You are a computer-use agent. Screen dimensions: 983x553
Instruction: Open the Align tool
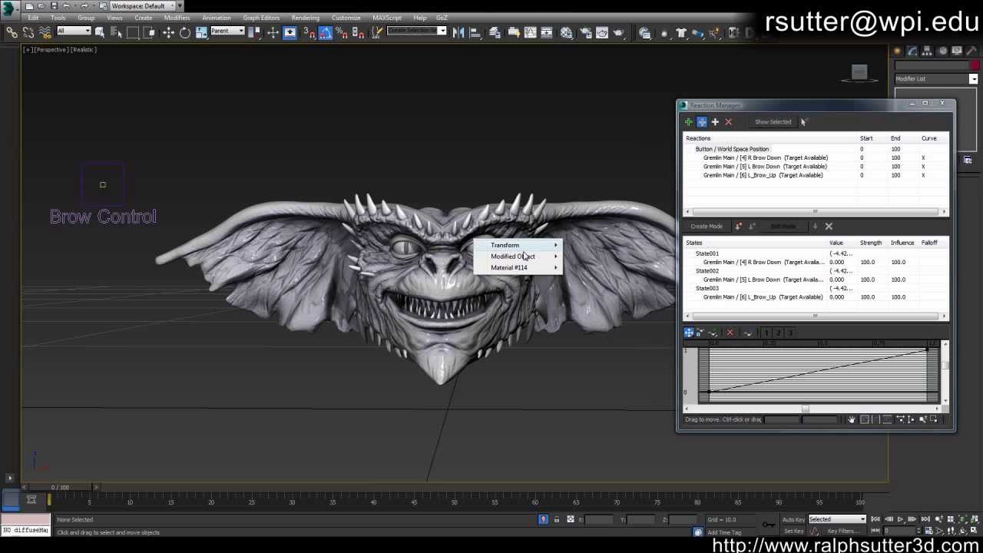click(x=475, y=32)
